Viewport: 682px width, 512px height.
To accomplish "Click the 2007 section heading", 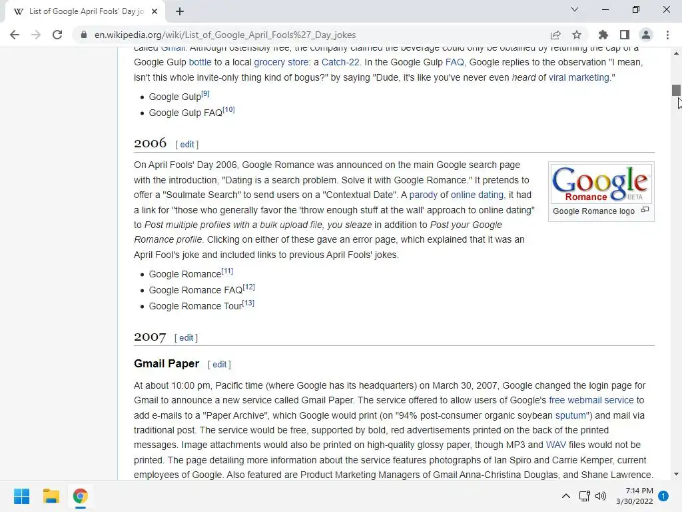I will point(150,337).
